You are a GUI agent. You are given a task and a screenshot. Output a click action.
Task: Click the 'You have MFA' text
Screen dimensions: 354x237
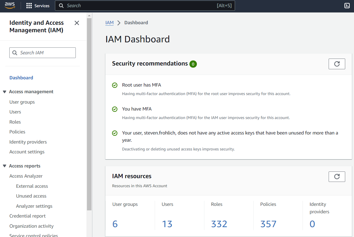137,109
